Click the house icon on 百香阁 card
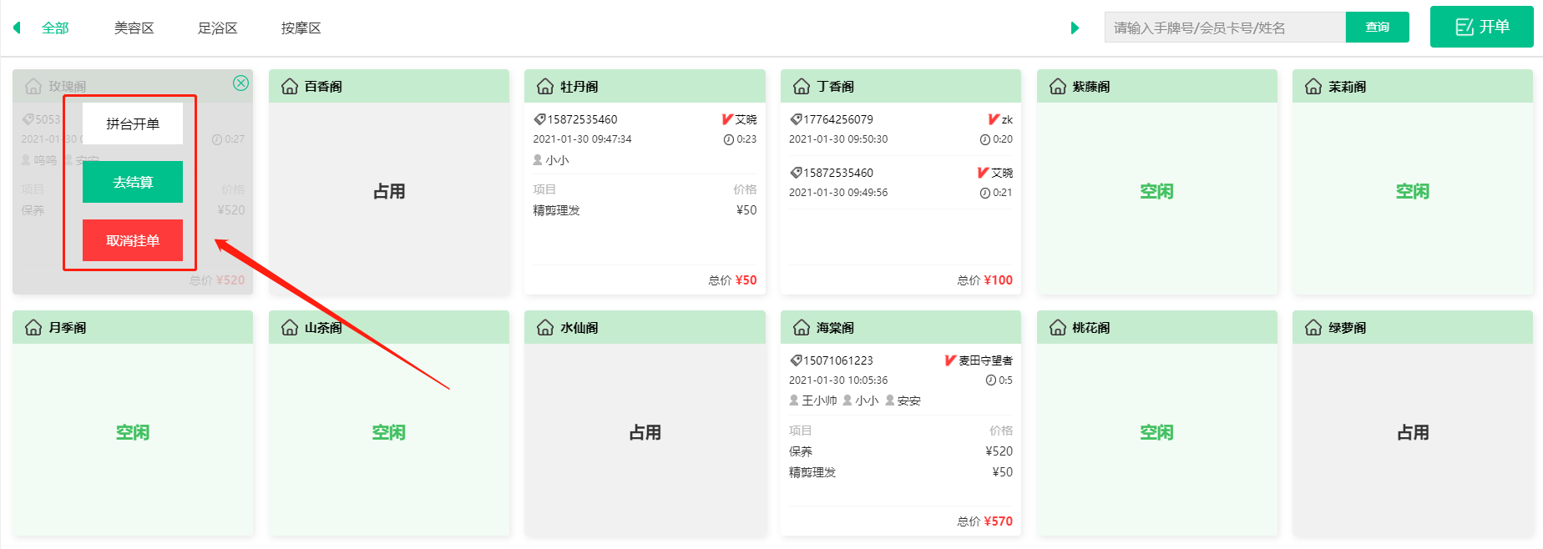1543x549 pixels. pyautogui.click(x=290, y=86)
